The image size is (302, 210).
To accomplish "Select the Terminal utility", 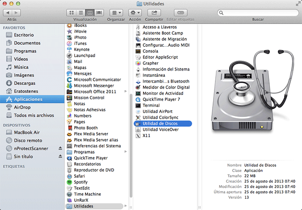I will point(151,105).
